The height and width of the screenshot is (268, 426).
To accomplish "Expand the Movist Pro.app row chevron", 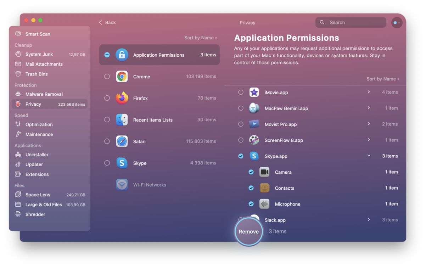I will click(x=369, y=124).
